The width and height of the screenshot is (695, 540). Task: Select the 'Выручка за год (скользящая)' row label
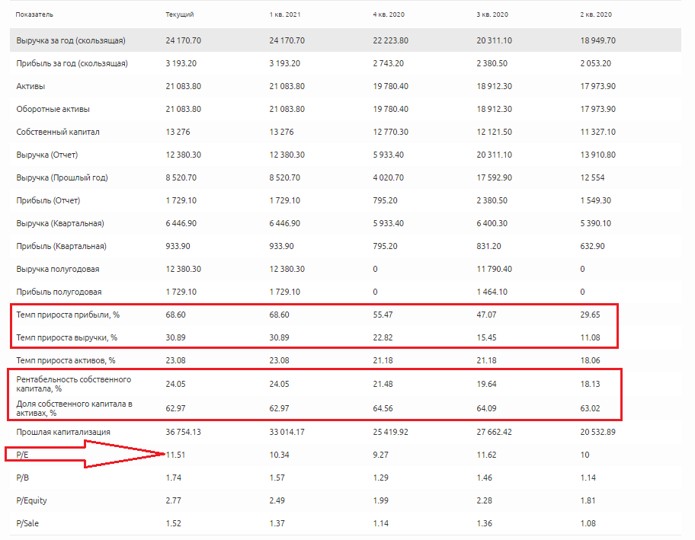pos(71,40)
